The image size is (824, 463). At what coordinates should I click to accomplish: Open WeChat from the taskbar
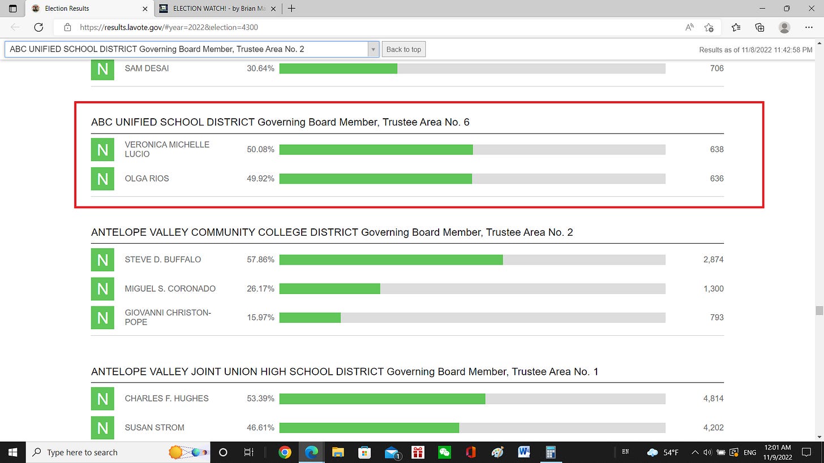(x=444, y=452)
